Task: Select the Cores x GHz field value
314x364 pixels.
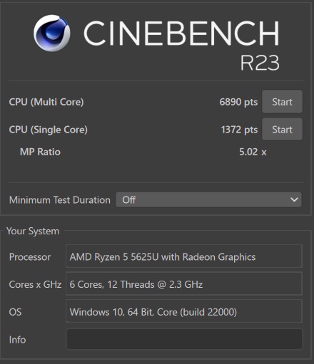Action: tap(184, 284)
